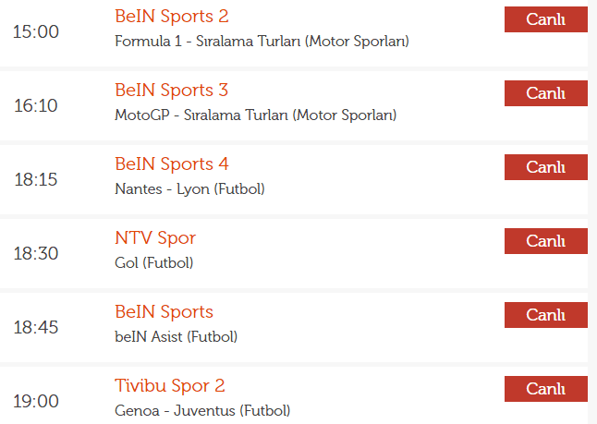Click the 18:15 time slot
Image resolution: width=597 pixels, height=424 pixels.
[x=36, y=179]
